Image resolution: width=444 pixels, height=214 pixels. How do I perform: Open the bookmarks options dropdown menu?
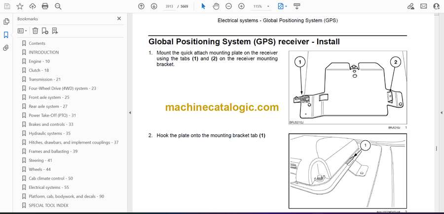(x=23, y=31)
